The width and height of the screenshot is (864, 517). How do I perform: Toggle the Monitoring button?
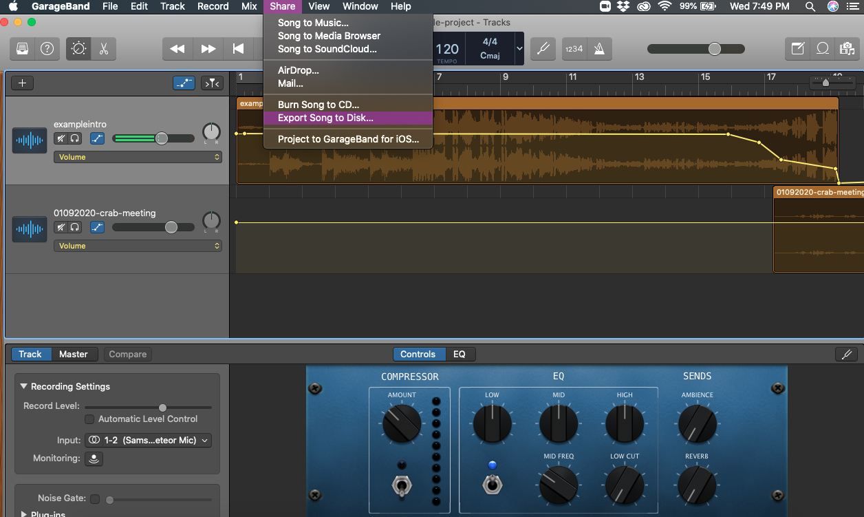coord(94,458)
